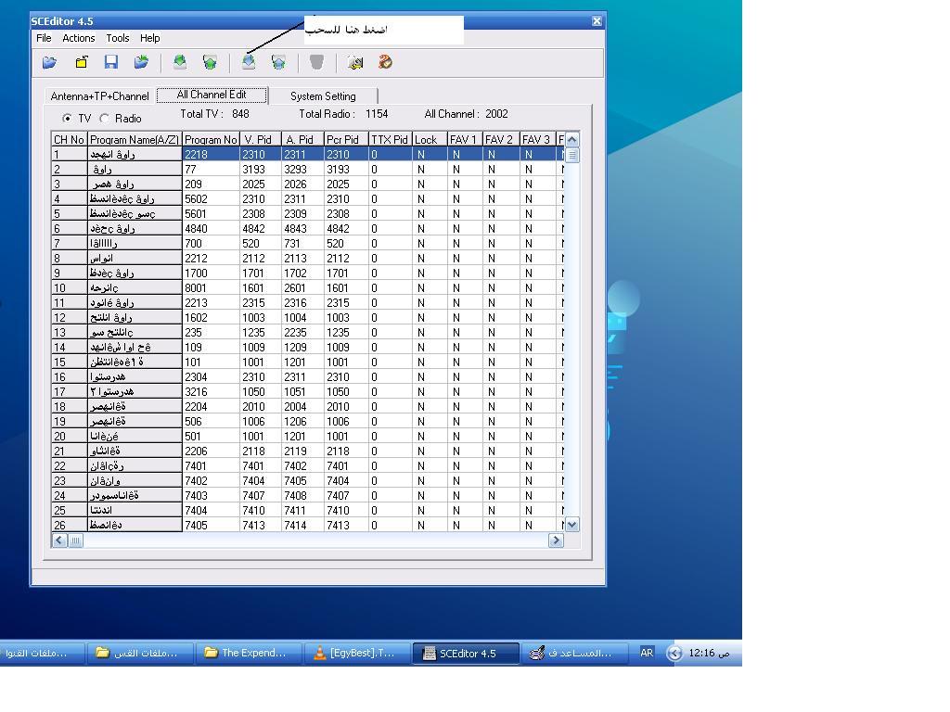Click the folder with green arrow icon
This screenshot has height=712, width=950.
[x=141, y=62]
